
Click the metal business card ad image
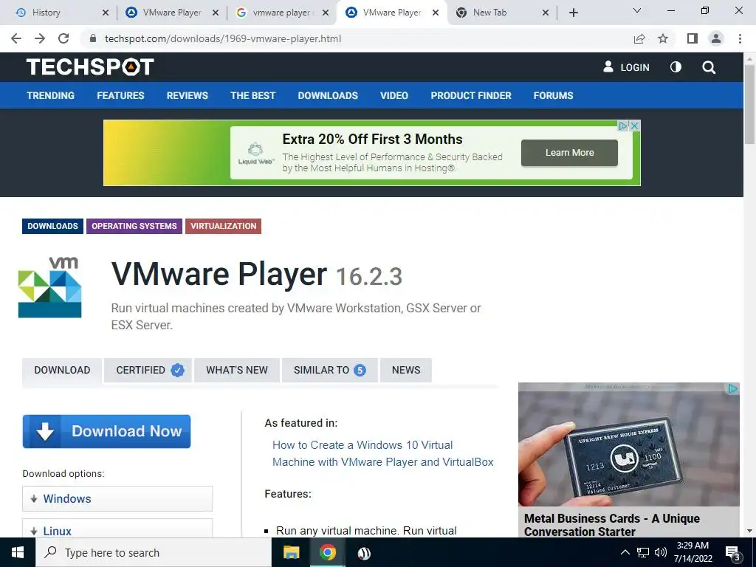pos(629,444)
